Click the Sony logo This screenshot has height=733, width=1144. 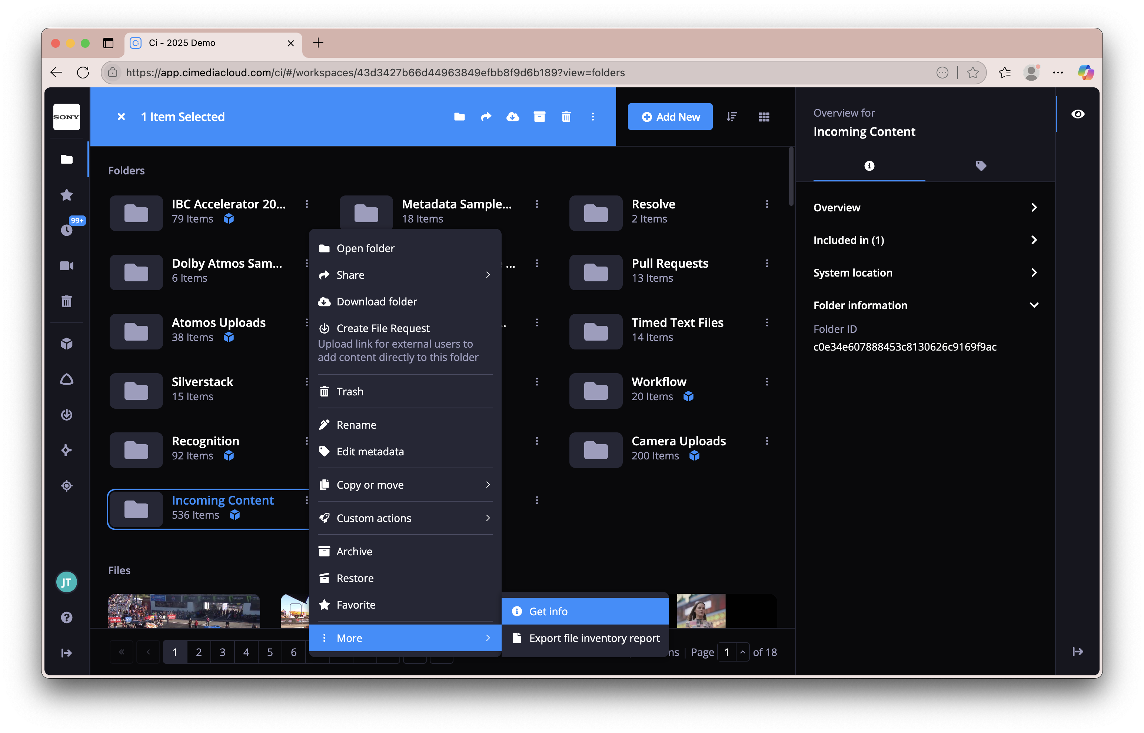[67, 117]
